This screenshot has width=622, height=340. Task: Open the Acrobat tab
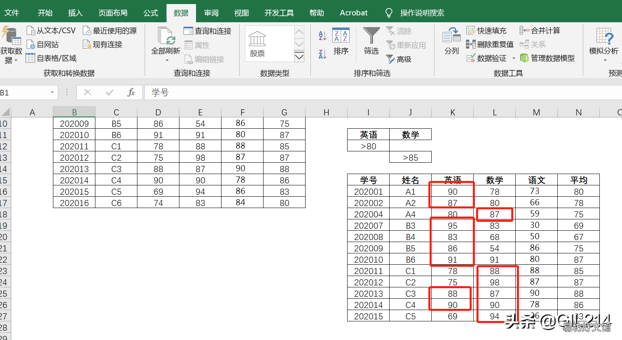coord(354,13)
